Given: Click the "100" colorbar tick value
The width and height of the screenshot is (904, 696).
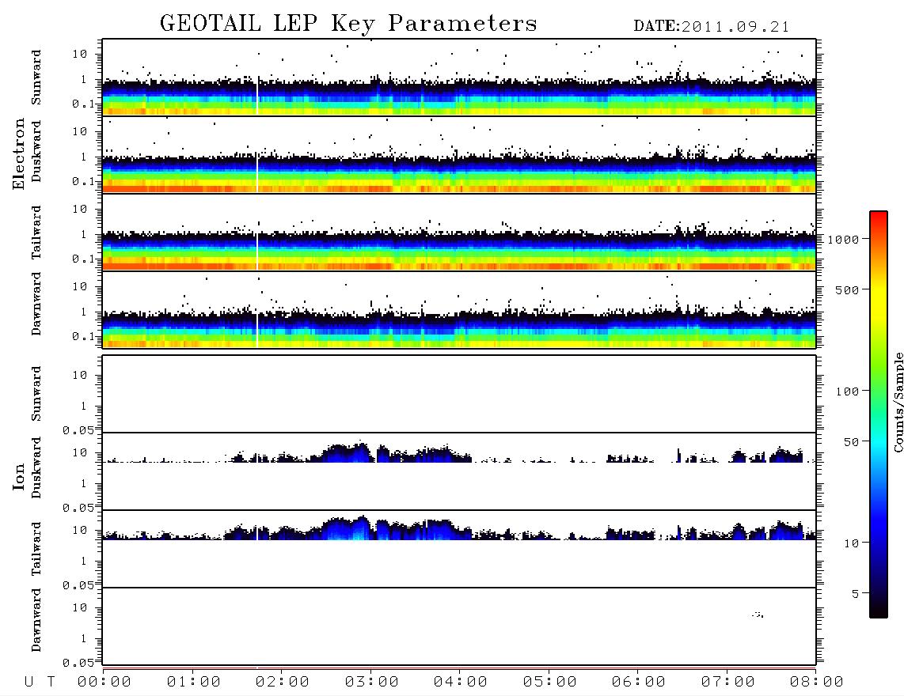Looking at the screenshot, I should pyautogui.click(x=848, y=391).
